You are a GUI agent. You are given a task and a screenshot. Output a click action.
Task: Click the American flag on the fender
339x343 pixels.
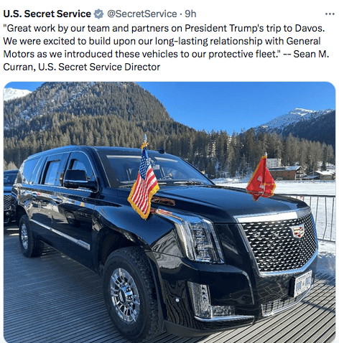[x=144, y=184]
